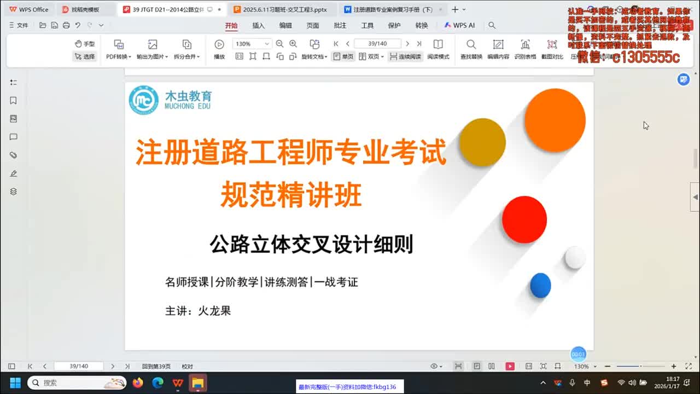The width and height of the screenshot is (700, 394).
Task: Go to previous page in toolbar
Action: (348, 44)
